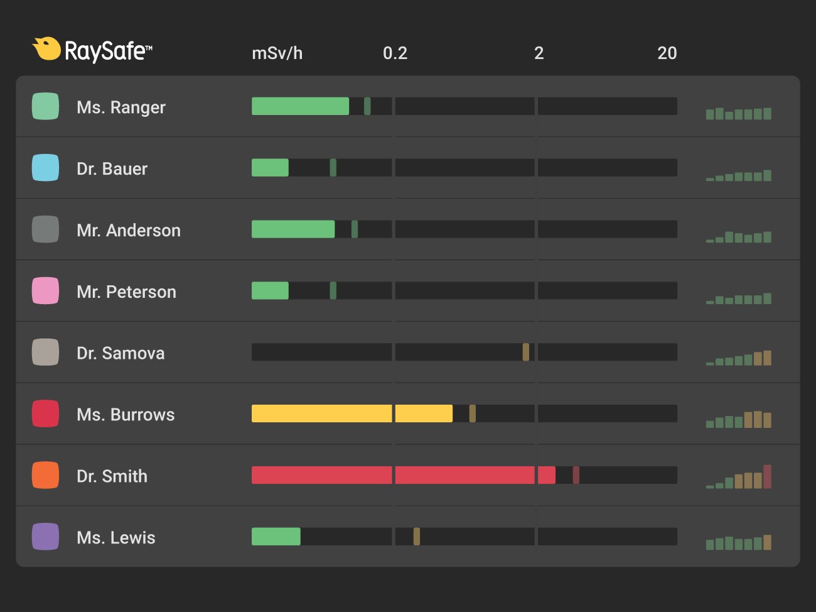Screen dimensions: 816x612
Task: Click Dr. Smith's red dose rate bar
Action: point(403,475)
